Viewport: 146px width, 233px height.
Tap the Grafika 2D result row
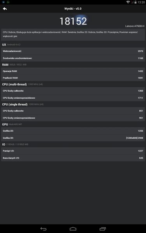73,131
